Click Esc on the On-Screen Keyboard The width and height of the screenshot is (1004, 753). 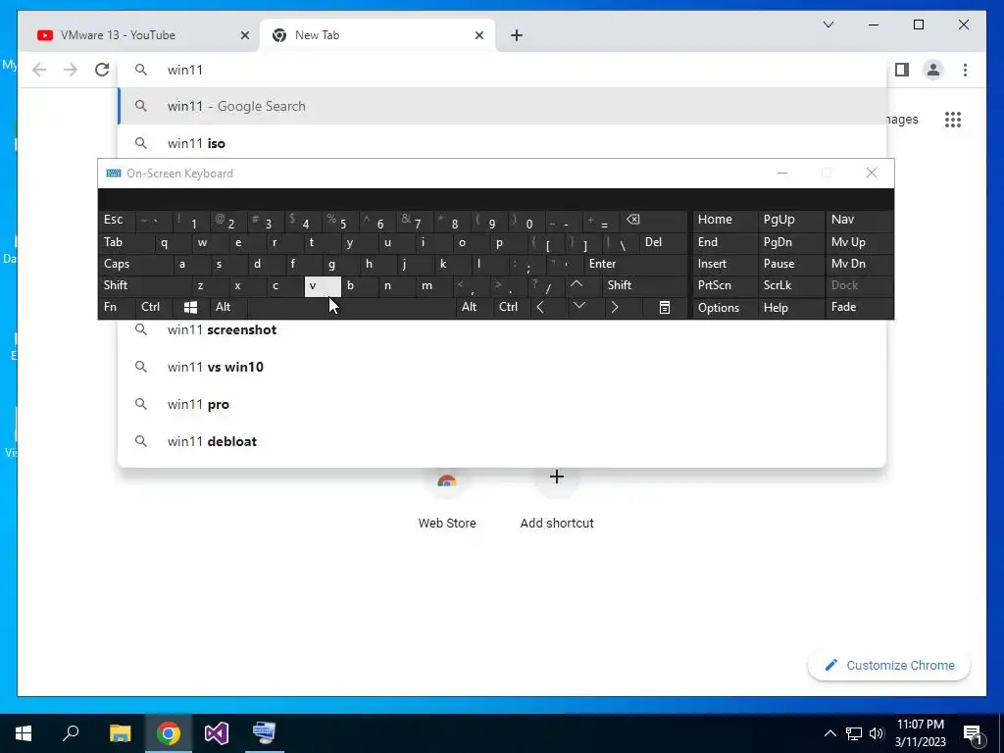(117, 220)
